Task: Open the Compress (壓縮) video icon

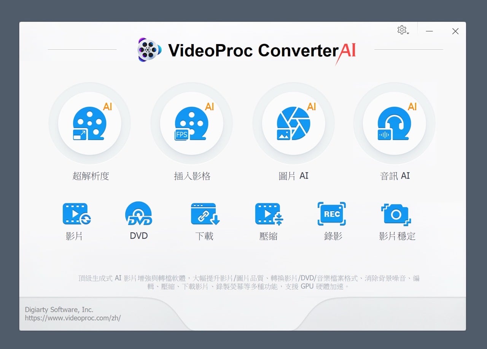Action: [269, 214]
